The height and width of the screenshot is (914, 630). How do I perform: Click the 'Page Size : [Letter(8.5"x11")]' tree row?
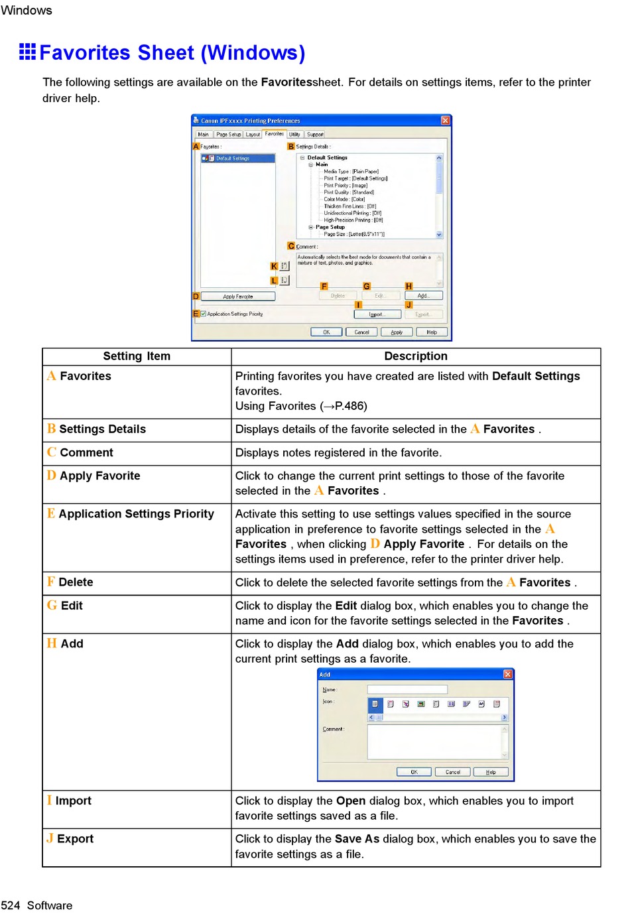(x=354, y=234)
